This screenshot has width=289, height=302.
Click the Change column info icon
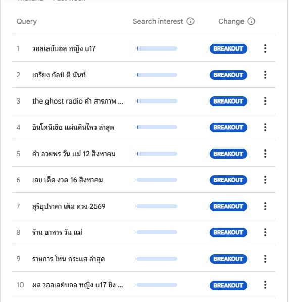(251, 21)
